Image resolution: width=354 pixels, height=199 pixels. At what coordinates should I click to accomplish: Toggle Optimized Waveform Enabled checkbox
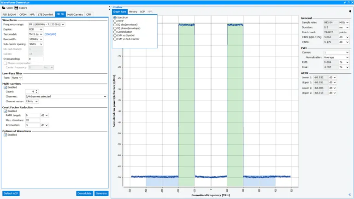click(5, 135)
